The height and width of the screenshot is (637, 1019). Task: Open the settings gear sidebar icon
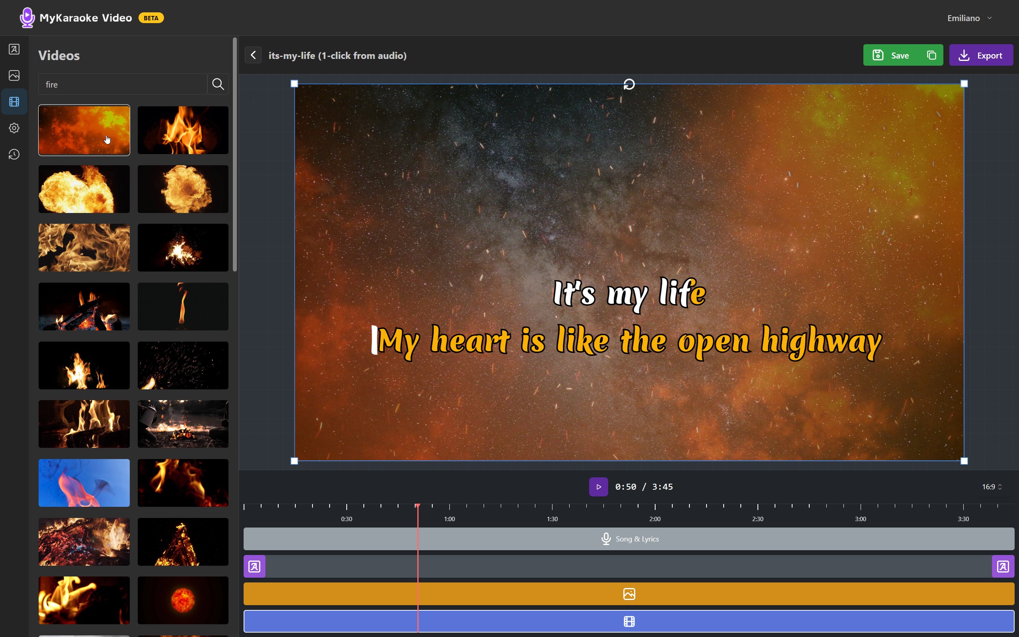tap(14, 128)
